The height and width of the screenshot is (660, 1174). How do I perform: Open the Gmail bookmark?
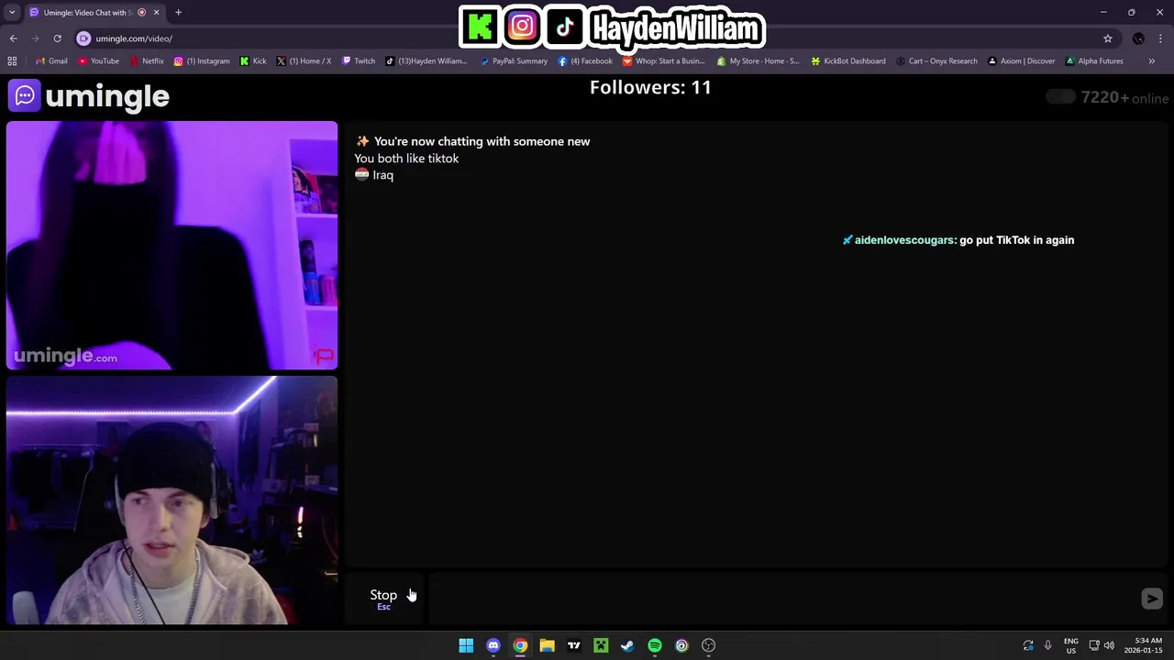pyautogui.click(x=51, y=61)
